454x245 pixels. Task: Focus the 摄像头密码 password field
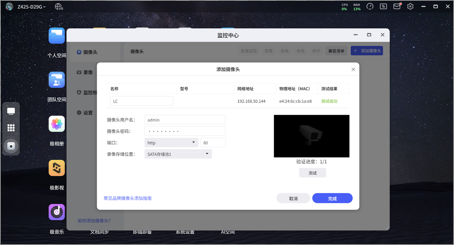click(x=185, y=131)
